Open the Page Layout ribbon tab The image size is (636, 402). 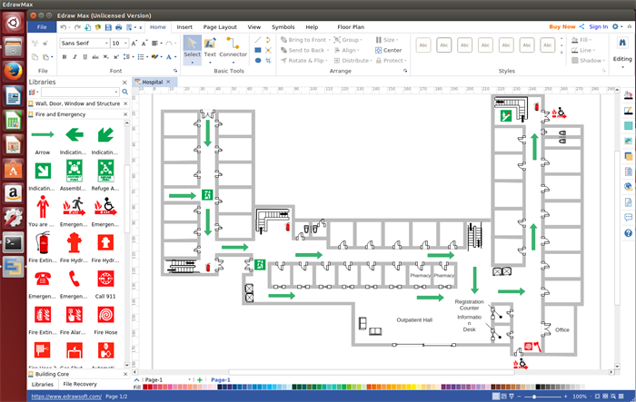click(219, 27)
